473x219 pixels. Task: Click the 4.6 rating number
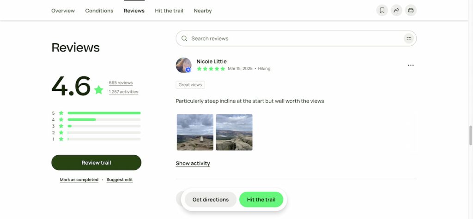pyautogui.click(x=71, y=86)
